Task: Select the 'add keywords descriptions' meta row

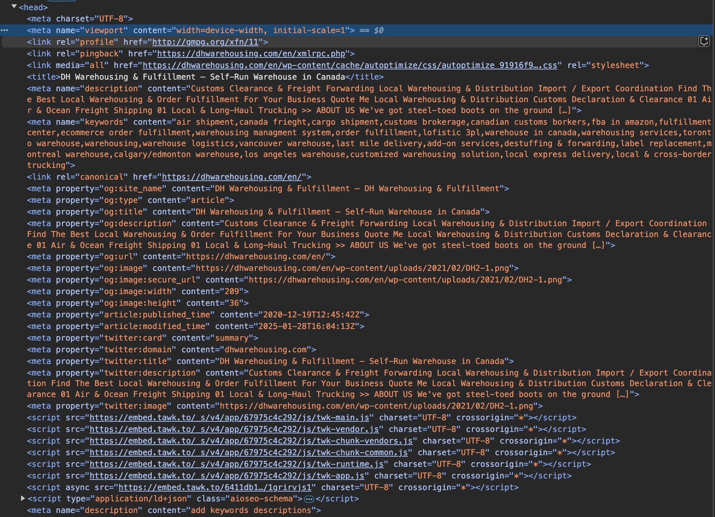Action: coord(174,510)
